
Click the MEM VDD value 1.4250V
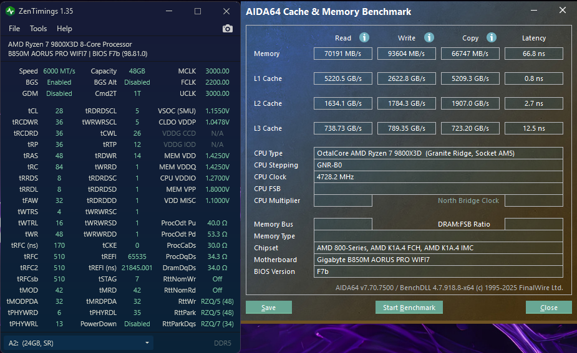pyautogui.click(x=217, y=156)
